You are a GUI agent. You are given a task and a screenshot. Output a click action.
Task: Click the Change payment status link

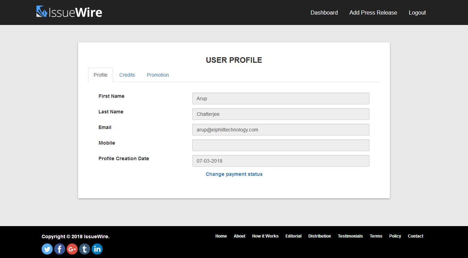(234, 174)
